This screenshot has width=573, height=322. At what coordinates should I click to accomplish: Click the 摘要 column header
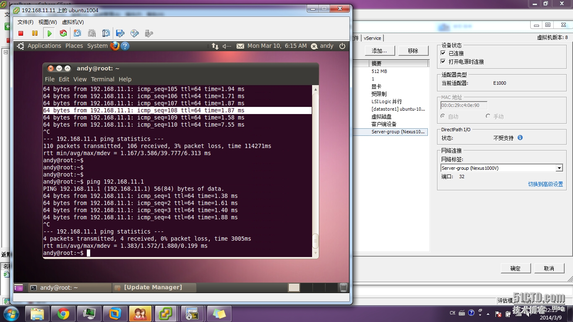point(398,63)
